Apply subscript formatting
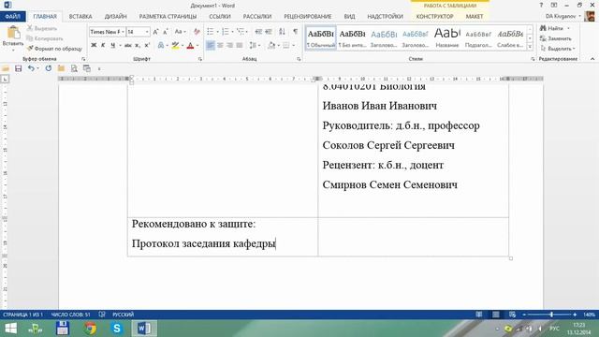599x337 pixels. 138,46
